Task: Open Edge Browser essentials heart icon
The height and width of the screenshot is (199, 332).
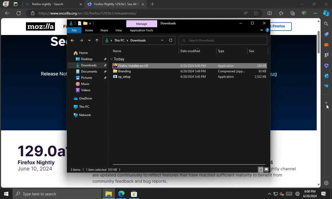Action: pos(304,13)
